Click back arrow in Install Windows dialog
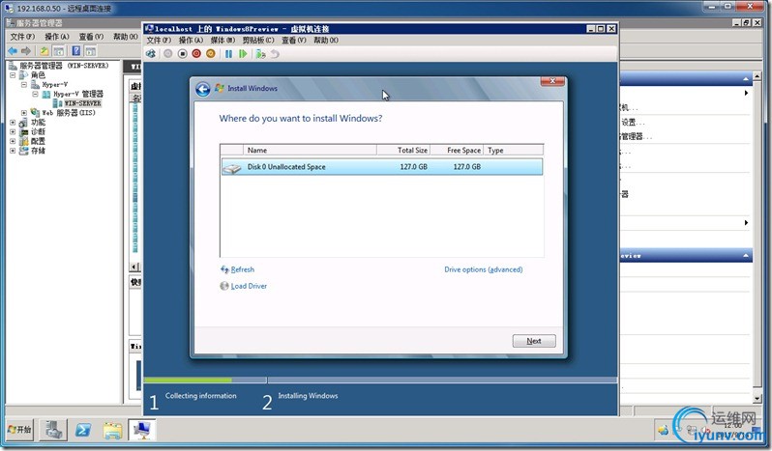Screen dimensions: 772x451 203,89
